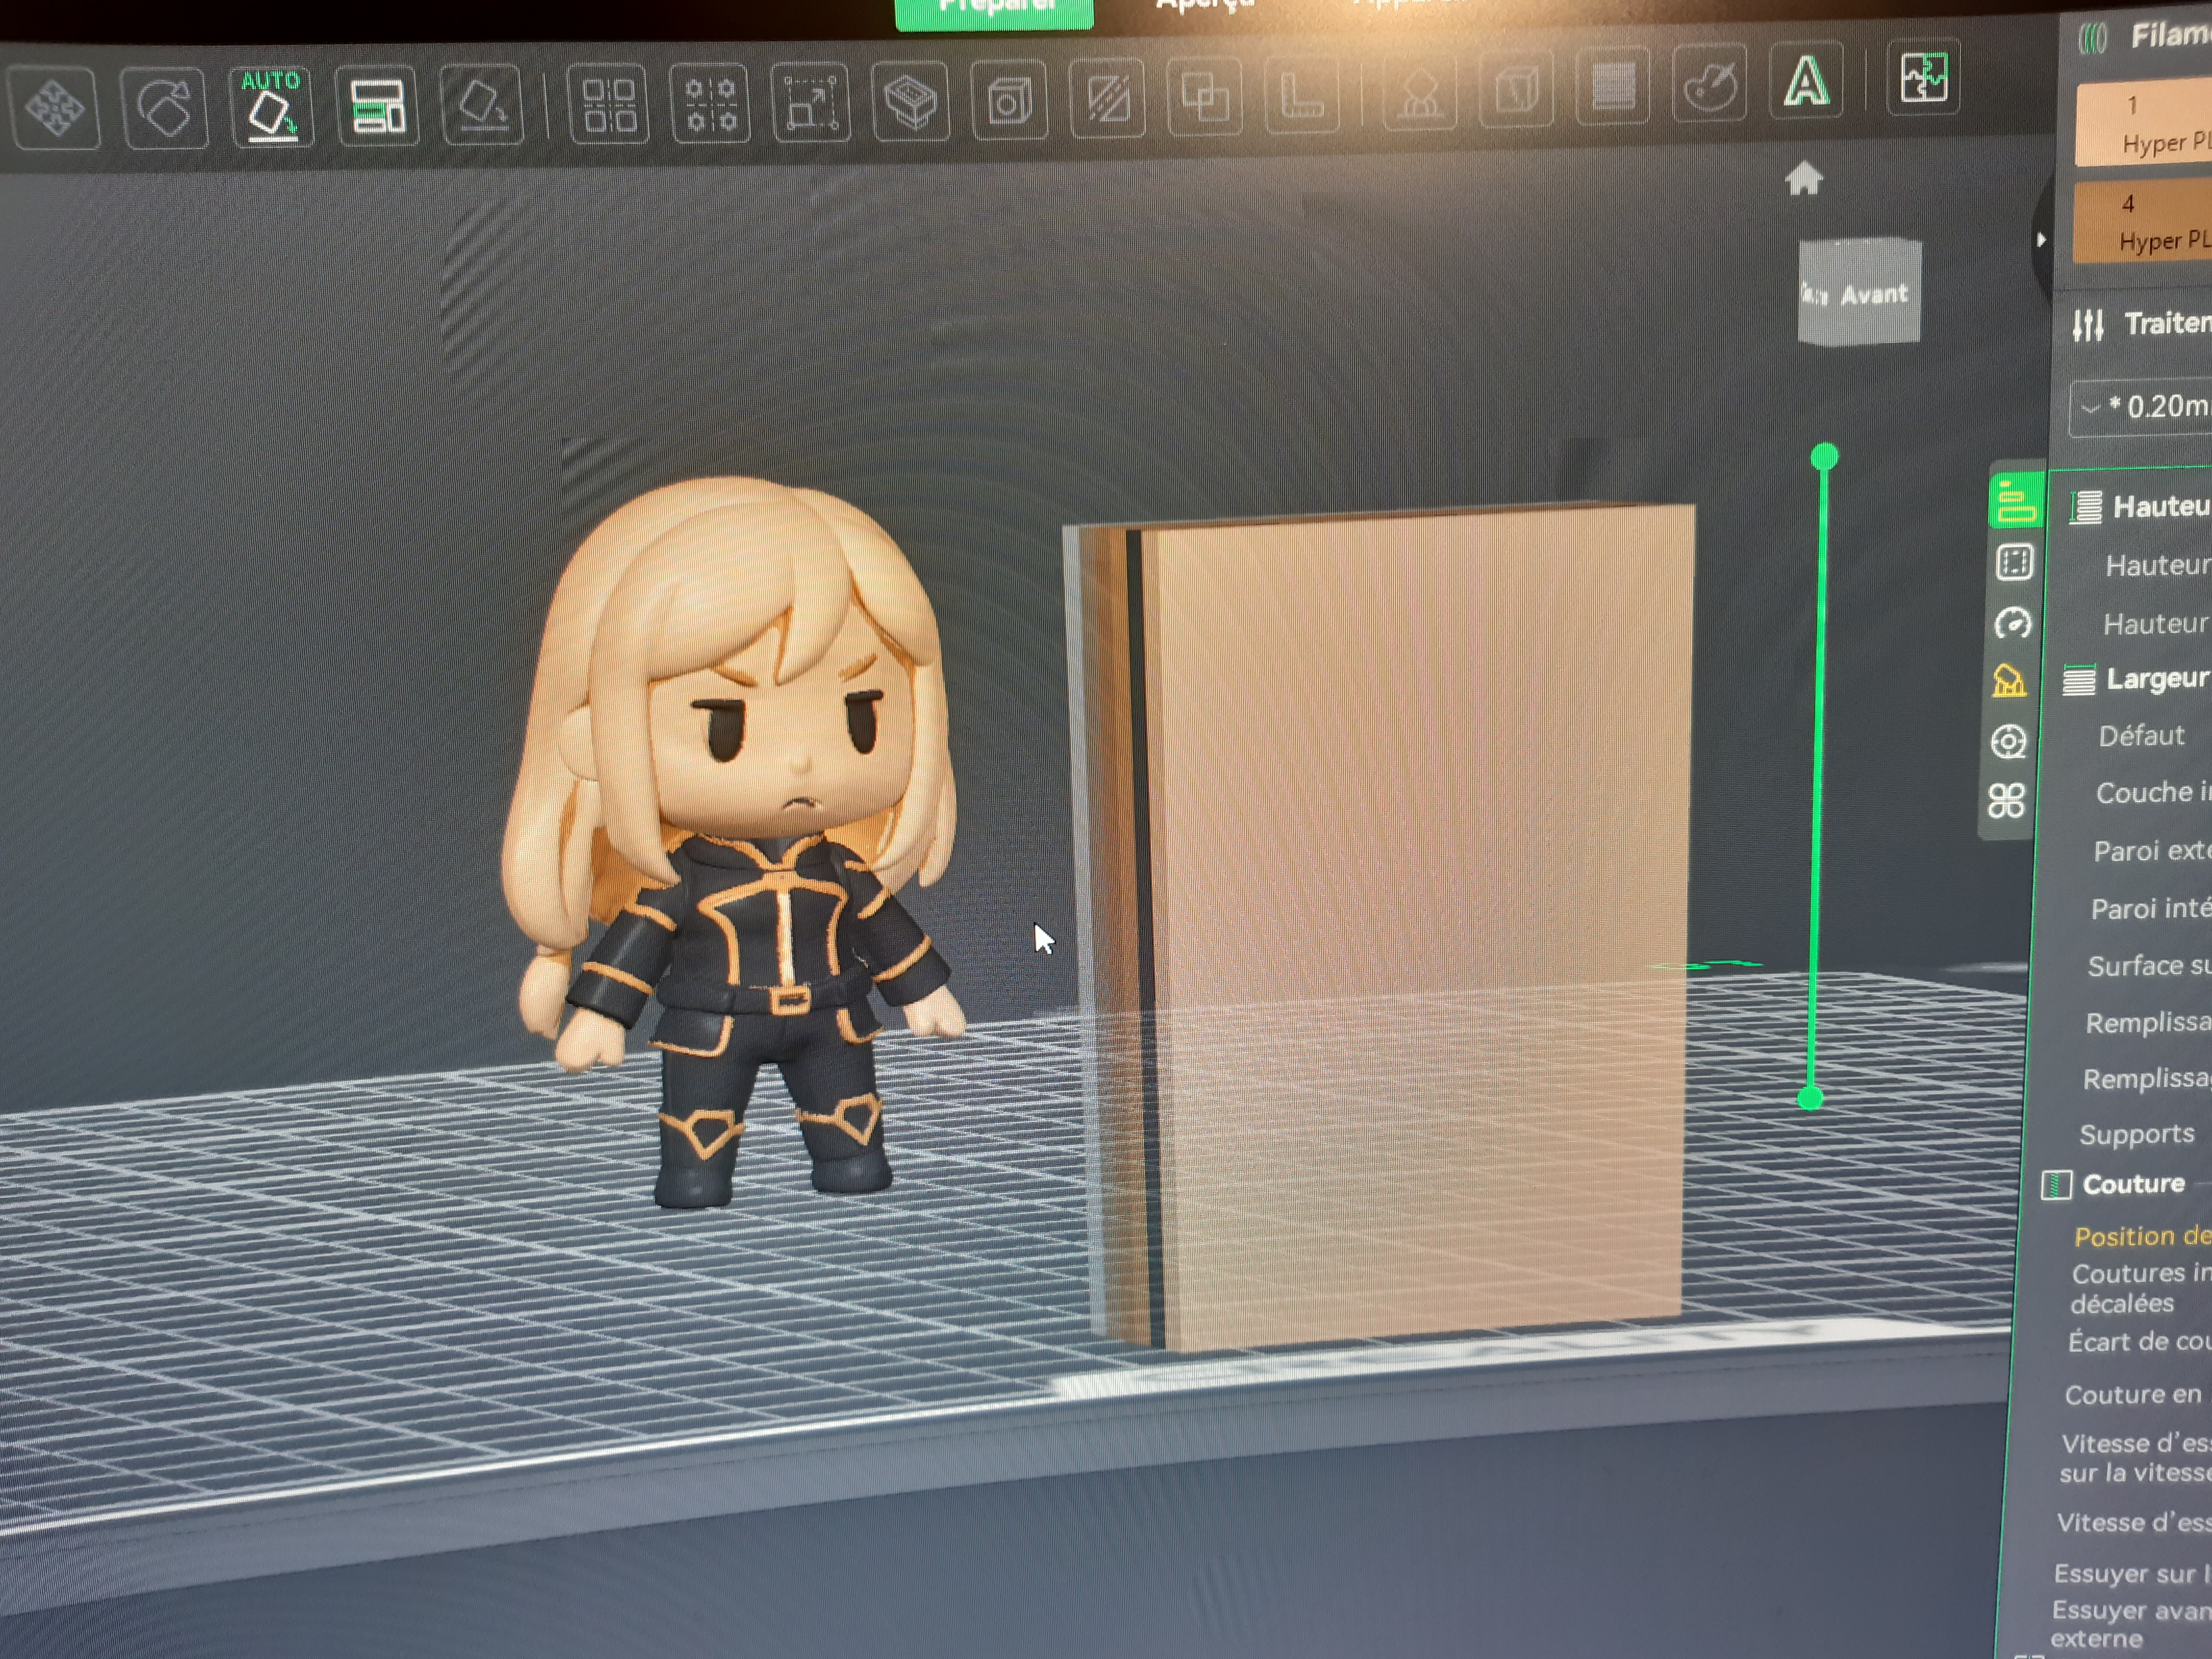The image size is (2212, 1659).
Task: Click the home view reset icon
Action: tap(1803, 179)
